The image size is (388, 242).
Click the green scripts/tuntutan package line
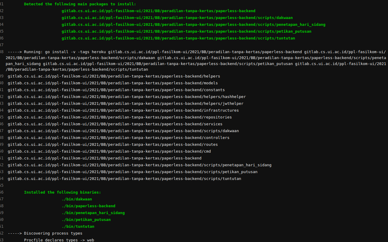tap(178, 38)
